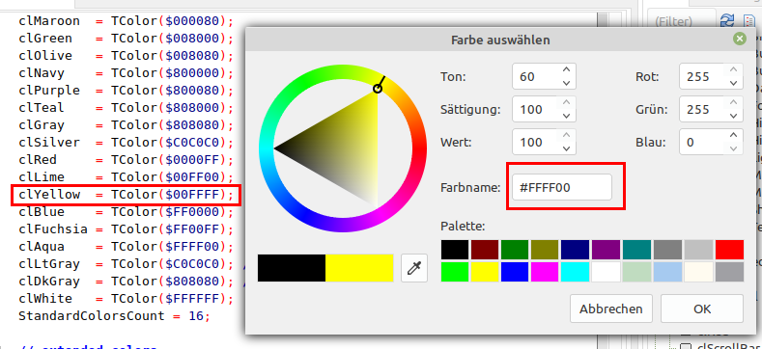This screenshot has width=762, height=349.
Task: Select the teal palette swatch
Action: pos(636,250)
